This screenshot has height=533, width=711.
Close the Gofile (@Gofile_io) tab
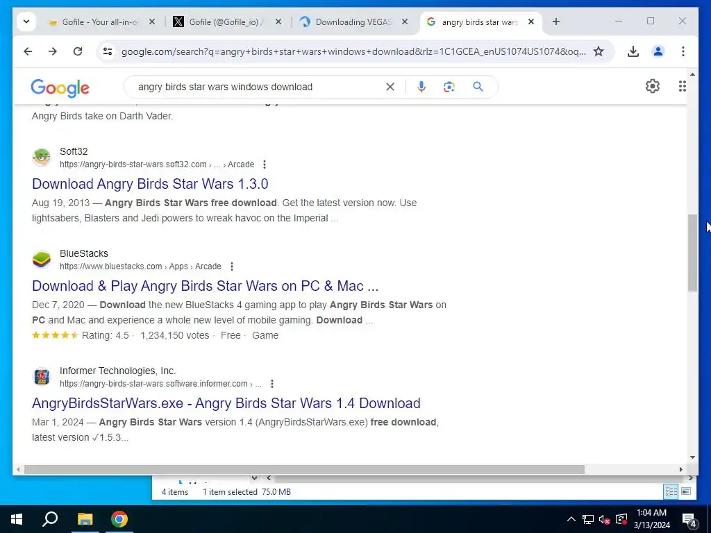(278, 22)
